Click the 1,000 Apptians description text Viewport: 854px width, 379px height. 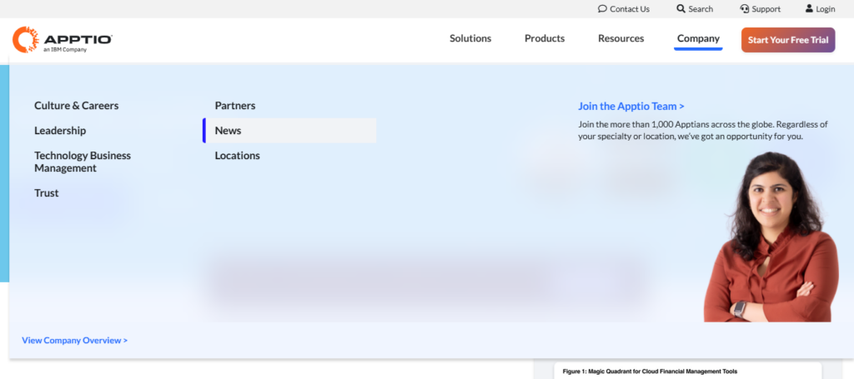pyautogui.click(x=703, y=130)
